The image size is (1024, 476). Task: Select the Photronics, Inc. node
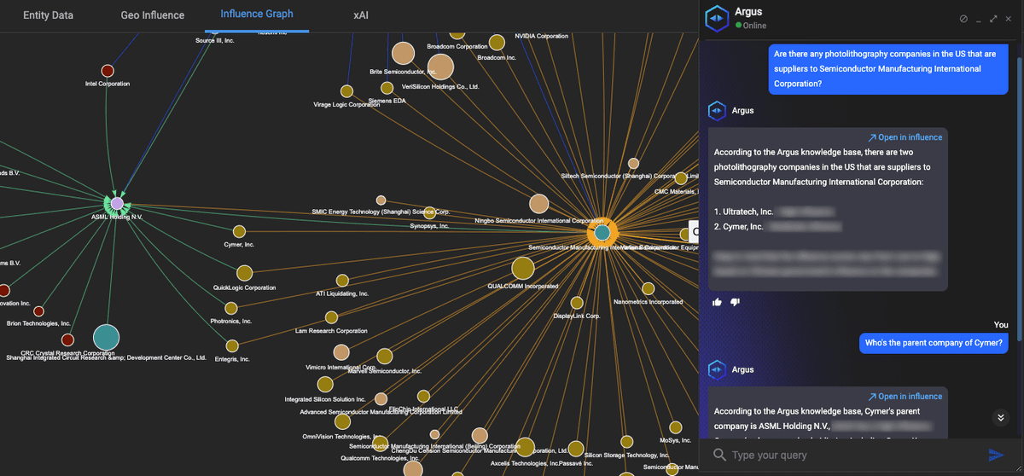point(231,308)
